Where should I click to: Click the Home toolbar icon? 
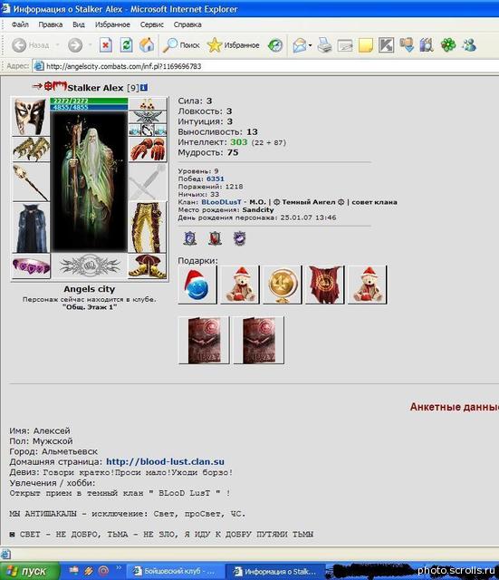click(147, 45)
